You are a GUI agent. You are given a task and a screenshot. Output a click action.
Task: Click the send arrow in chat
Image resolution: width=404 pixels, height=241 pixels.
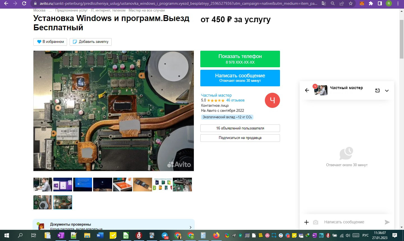click(x=387, y=222)
